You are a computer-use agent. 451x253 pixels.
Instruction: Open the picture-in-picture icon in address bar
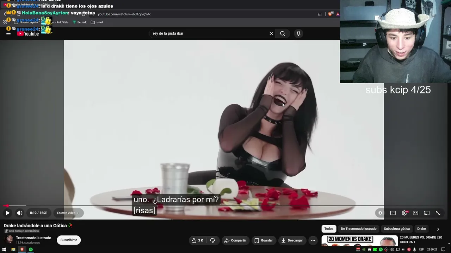320,14
